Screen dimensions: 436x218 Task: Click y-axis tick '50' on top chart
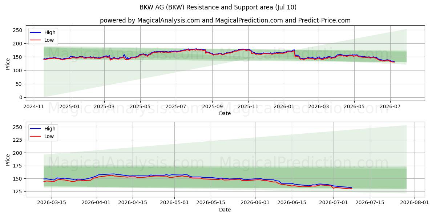coord(20,84)
